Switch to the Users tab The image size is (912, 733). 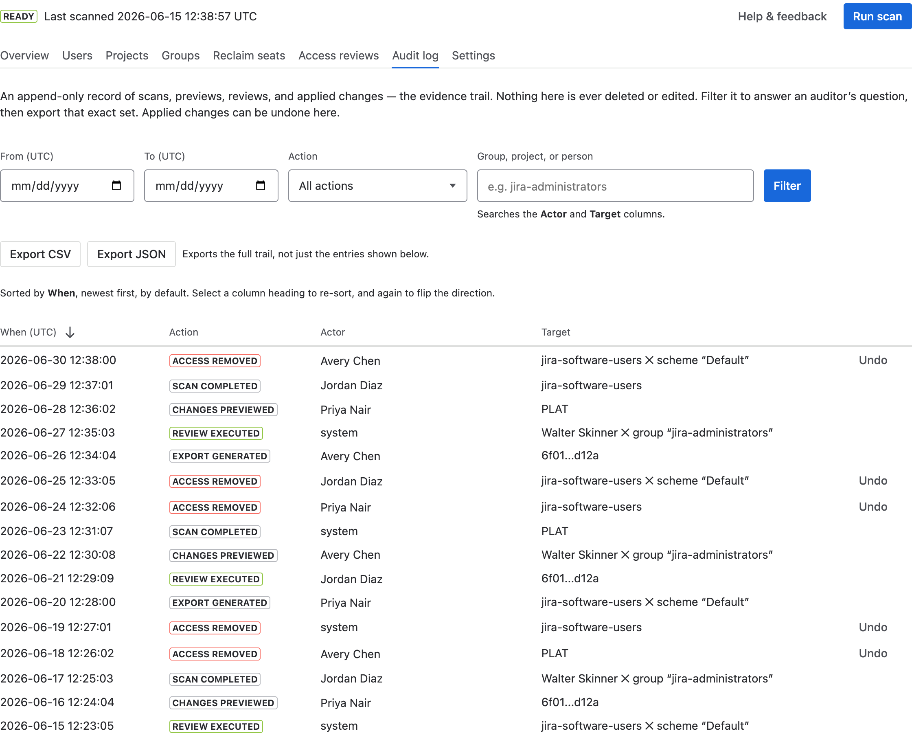click(77, 55)
